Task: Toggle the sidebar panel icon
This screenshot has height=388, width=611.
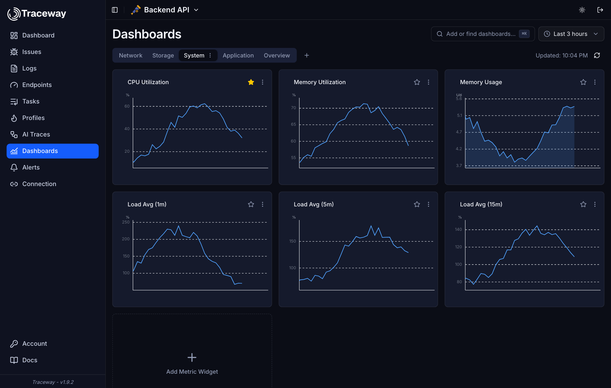Action: tap(115, 10)
